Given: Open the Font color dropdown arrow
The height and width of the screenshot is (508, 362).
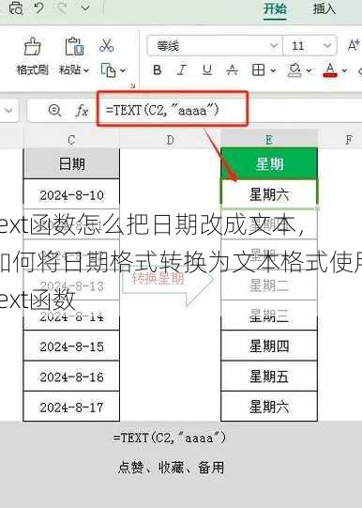Looking at the screenshot, I should [344, 70].
